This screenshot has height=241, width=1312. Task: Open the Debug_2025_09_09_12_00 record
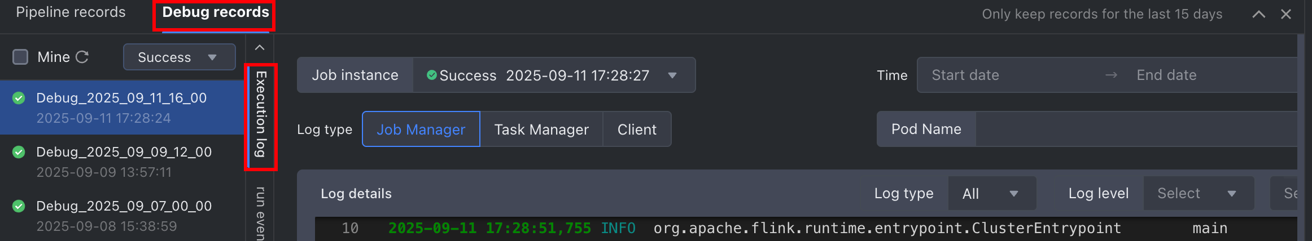(123, 162)
